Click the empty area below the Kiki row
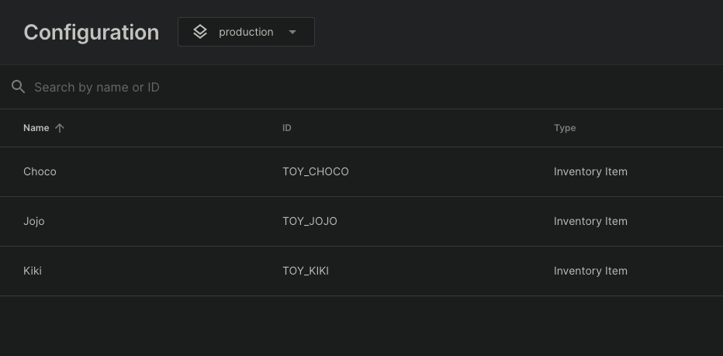 (x=361, y=326)
